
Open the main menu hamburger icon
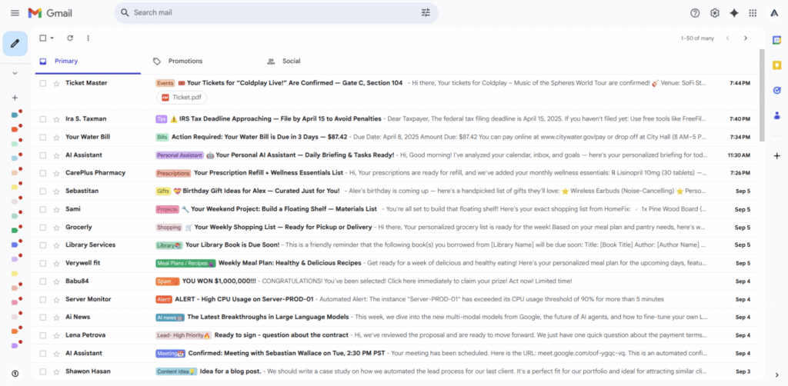pyautogui.click(x=15, y=13)
